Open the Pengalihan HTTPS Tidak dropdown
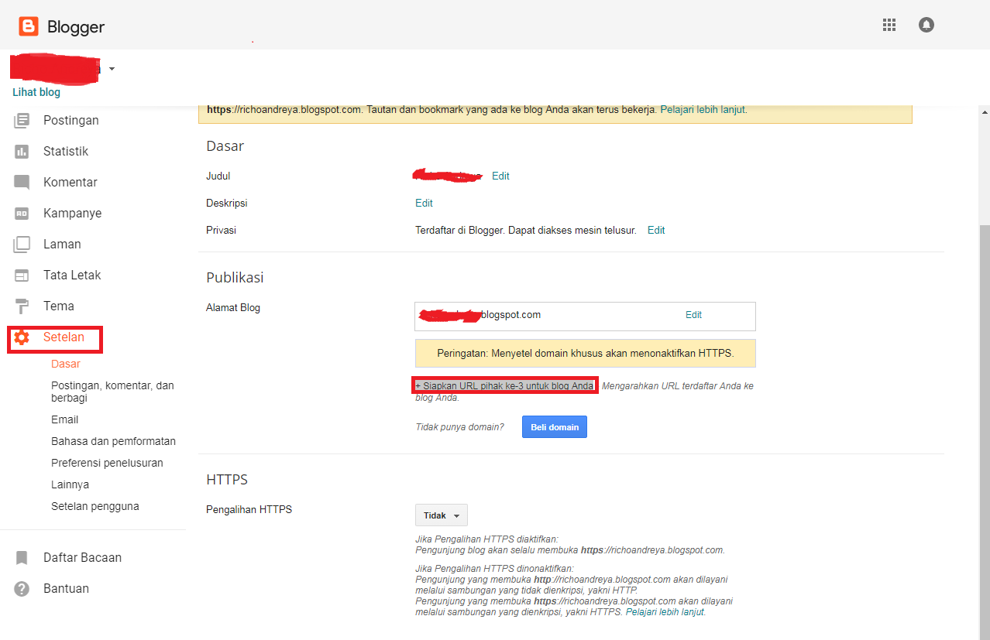Screen dimensions: 990x640 441,515
